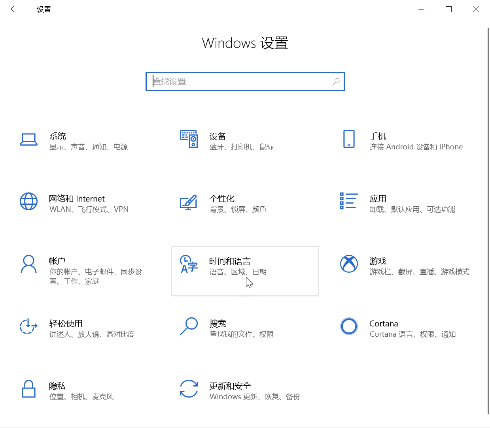Open 网络和 Internet settings title

[x=77, y=198]
